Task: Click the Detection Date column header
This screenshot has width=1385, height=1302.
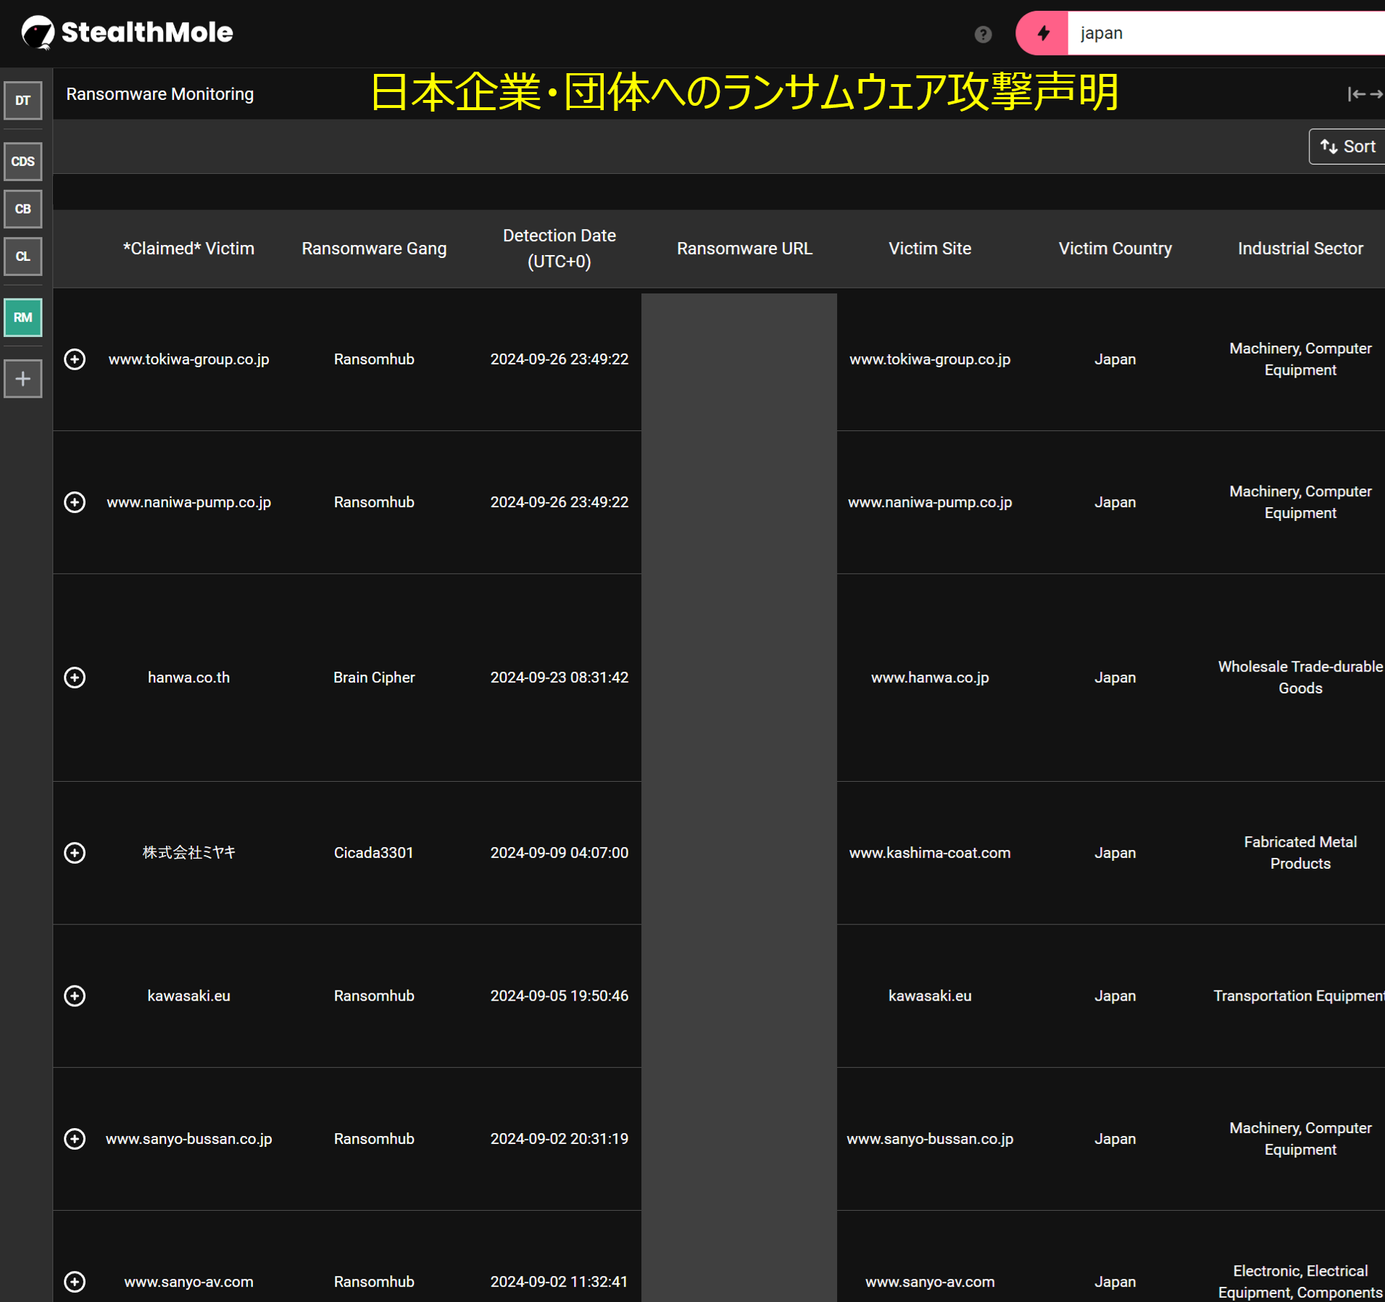Action: (x=560, y=249)
